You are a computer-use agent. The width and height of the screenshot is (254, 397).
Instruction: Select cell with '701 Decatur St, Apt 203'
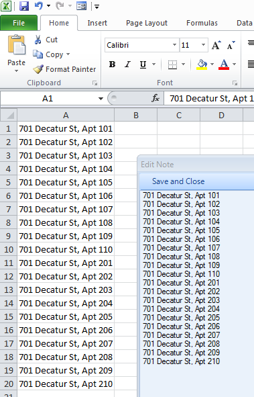click(66, 290)
